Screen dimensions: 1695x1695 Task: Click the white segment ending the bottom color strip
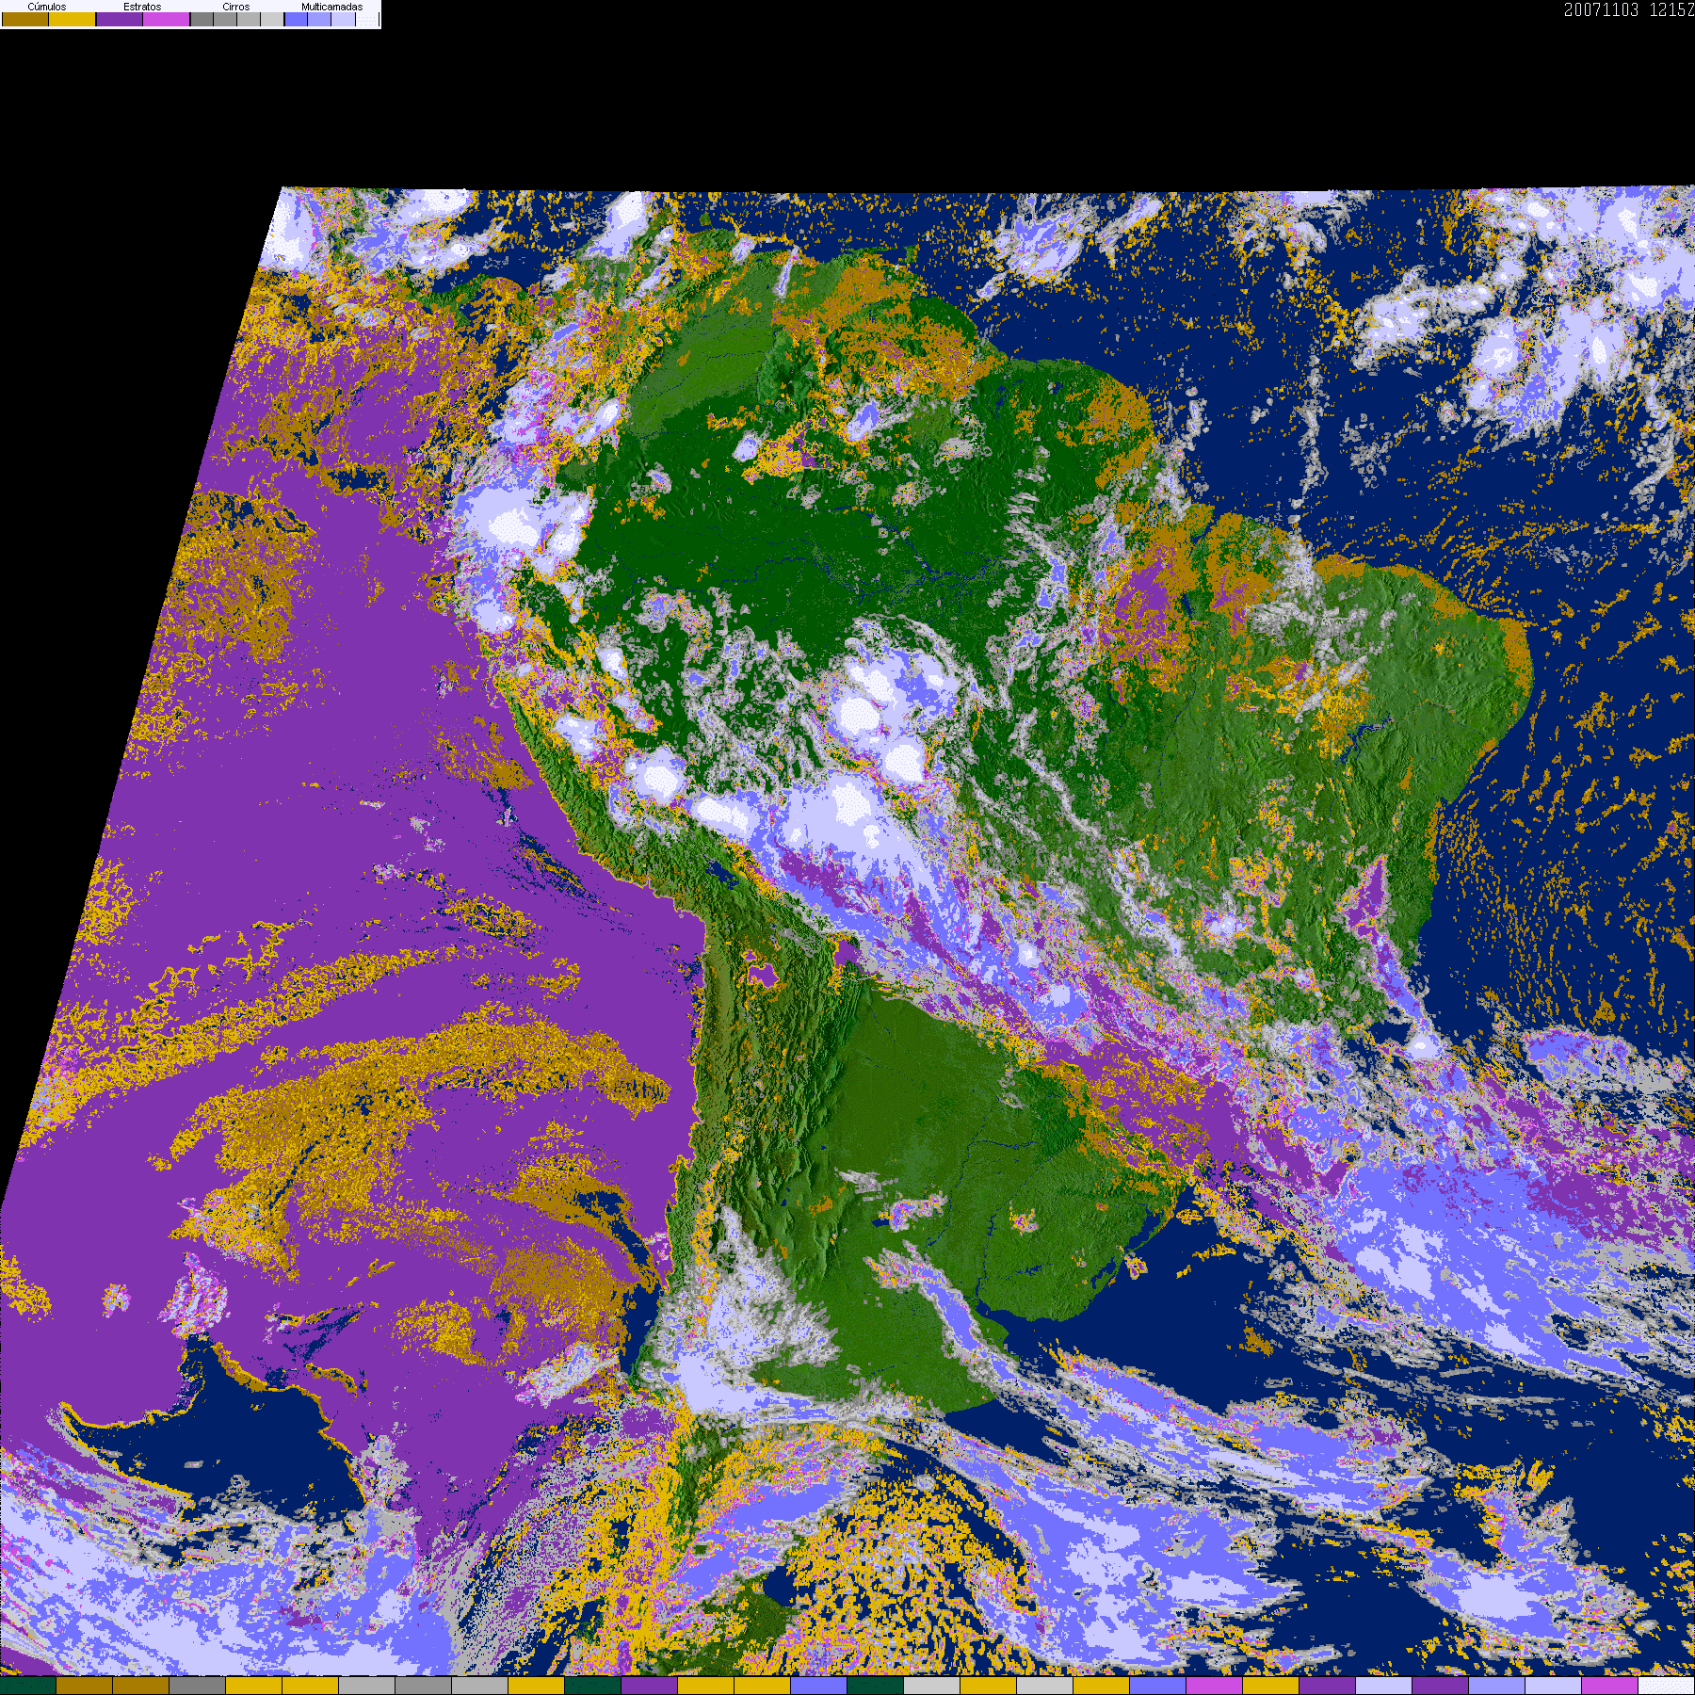[x=1667, y=1686]
